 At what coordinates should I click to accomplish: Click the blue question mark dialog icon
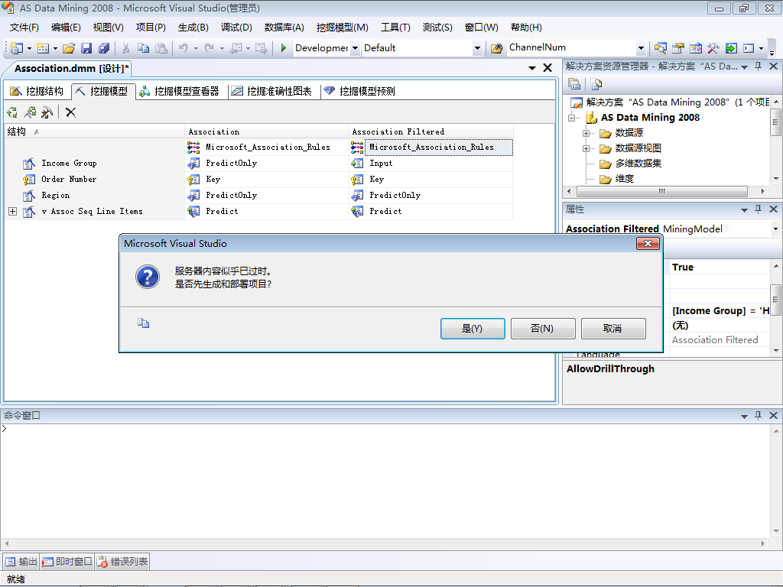pyautogui.click(x=148, y=277)
